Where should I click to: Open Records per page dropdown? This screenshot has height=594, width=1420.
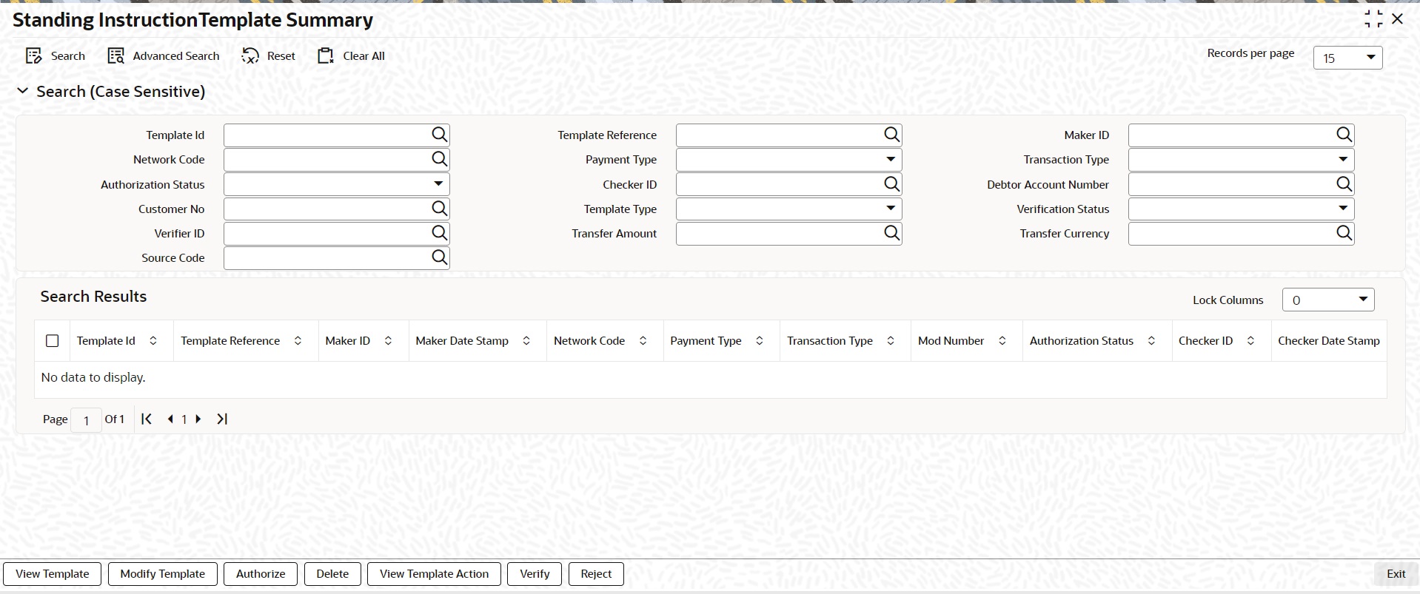pyautogui.click(x=1347, y=58)
